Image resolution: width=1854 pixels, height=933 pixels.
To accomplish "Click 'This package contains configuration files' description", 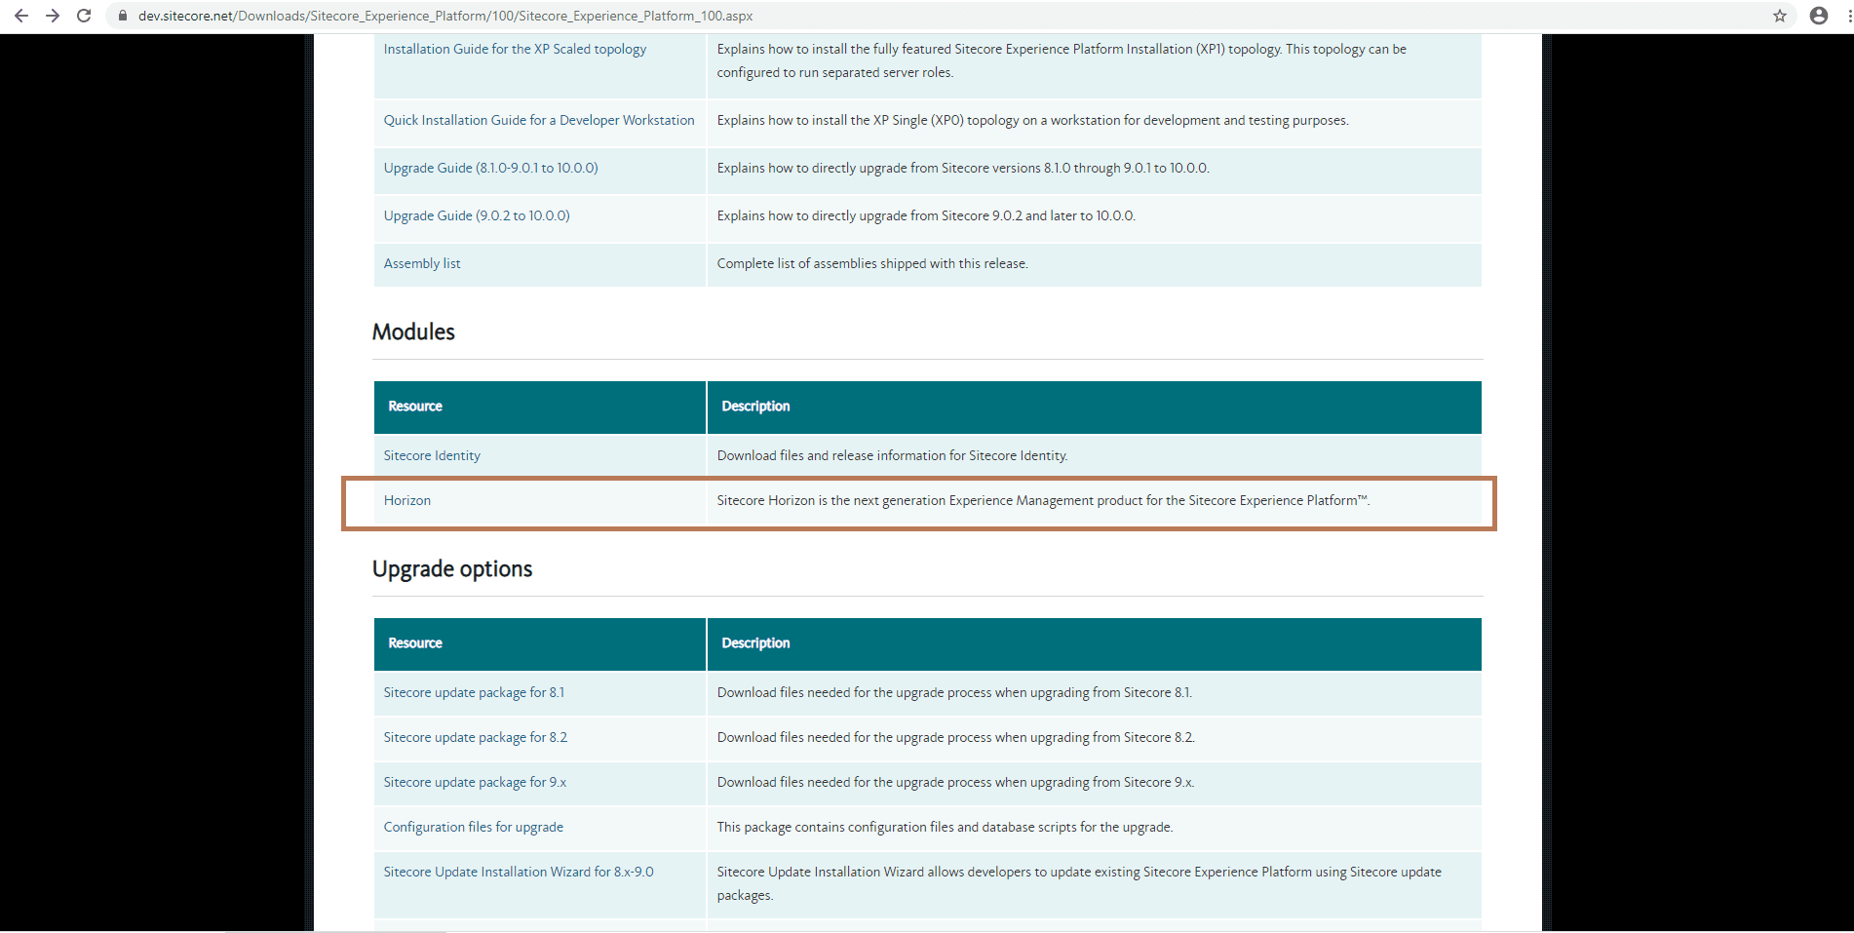I will coord(945,827).
